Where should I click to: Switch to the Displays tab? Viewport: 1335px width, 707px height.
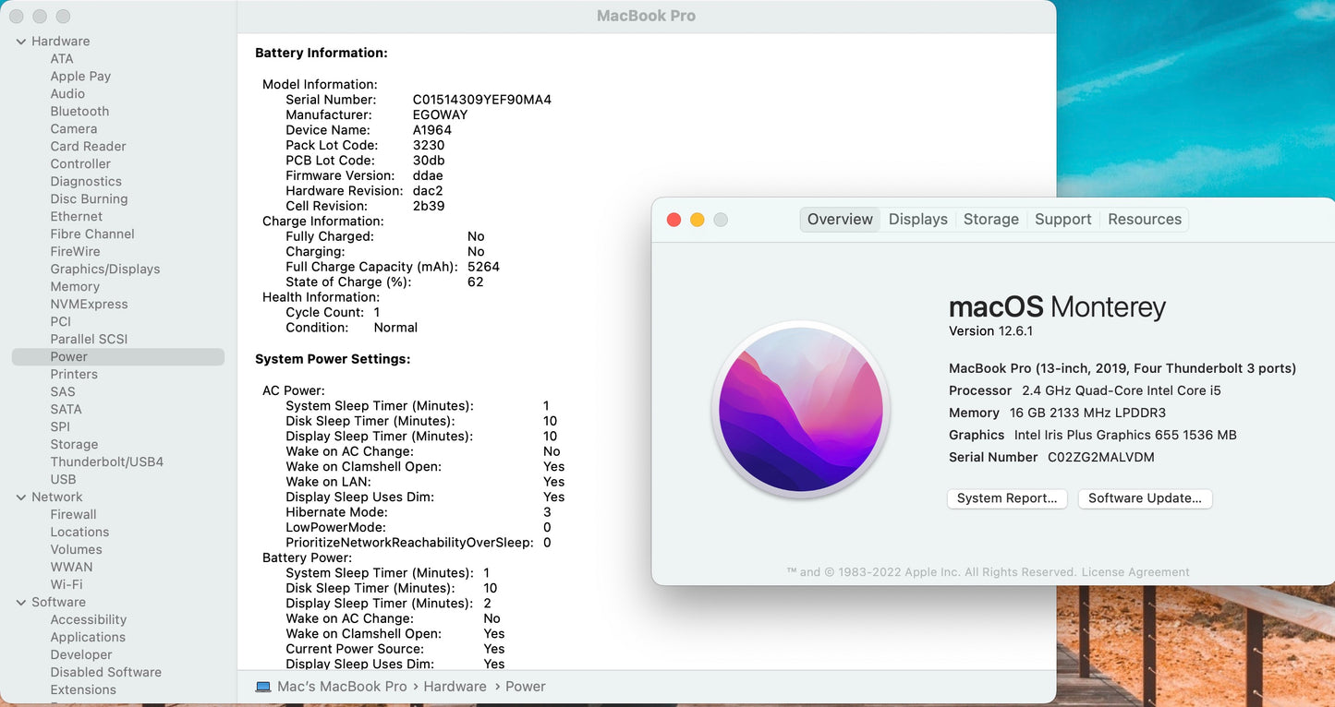917,220
